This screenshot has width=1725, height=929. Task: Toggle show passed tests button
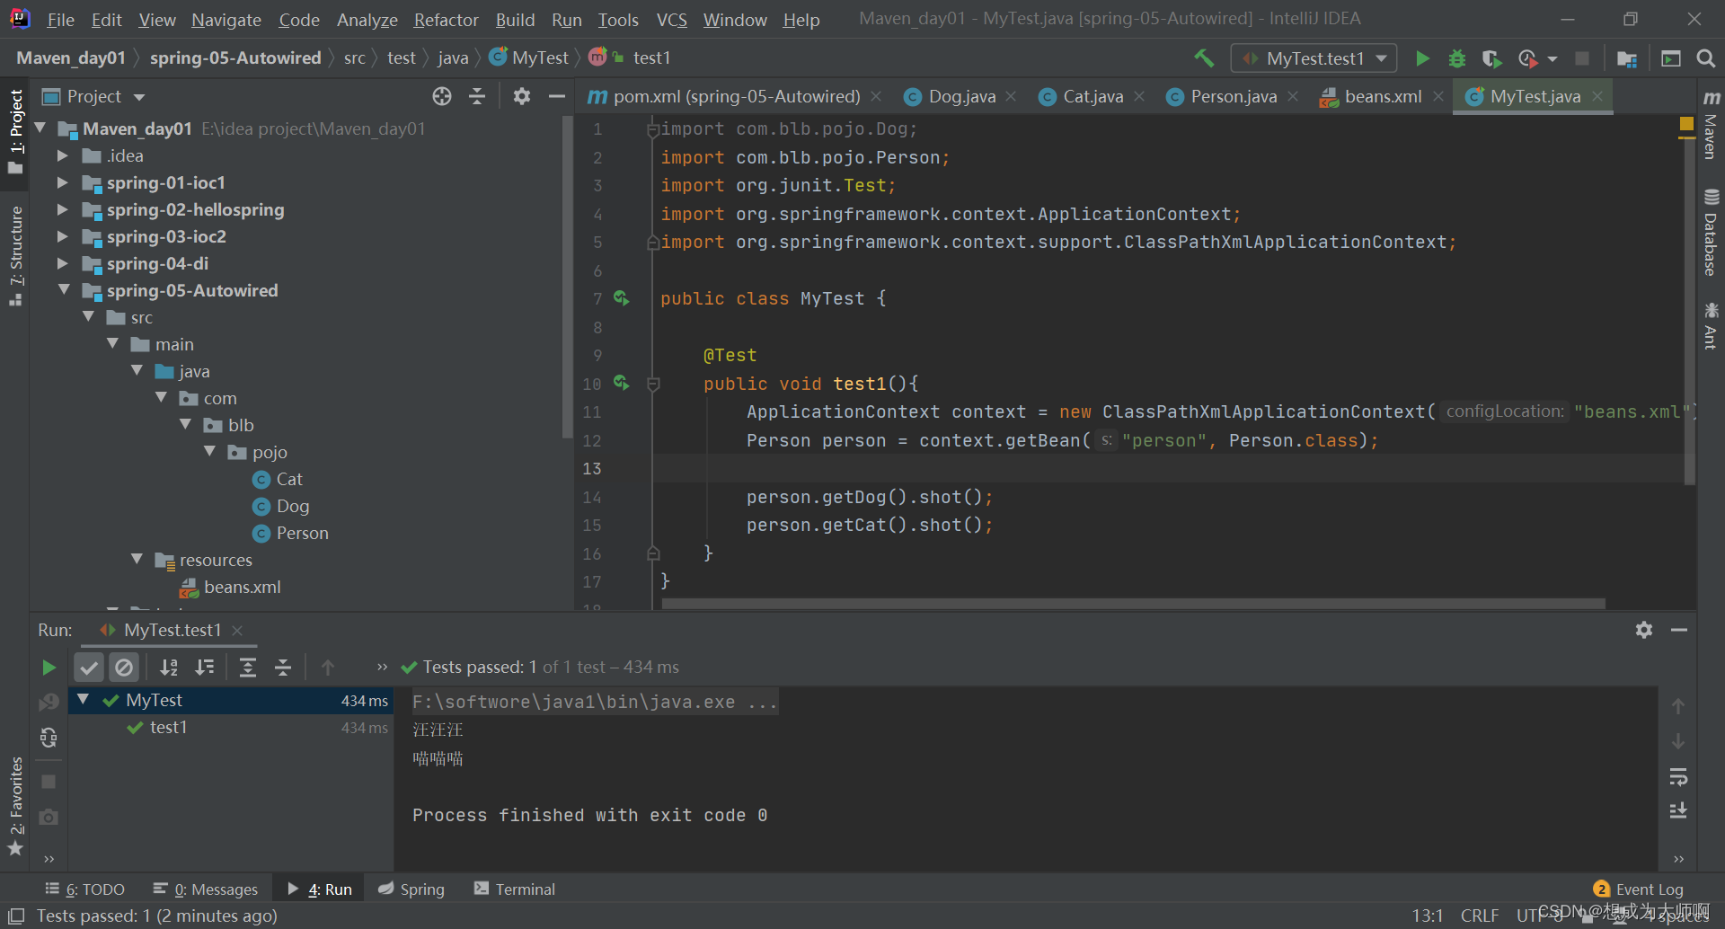click(88, 668)
